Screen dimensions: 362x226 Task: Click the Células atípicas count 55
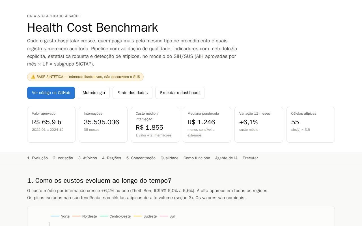[295, 122]
